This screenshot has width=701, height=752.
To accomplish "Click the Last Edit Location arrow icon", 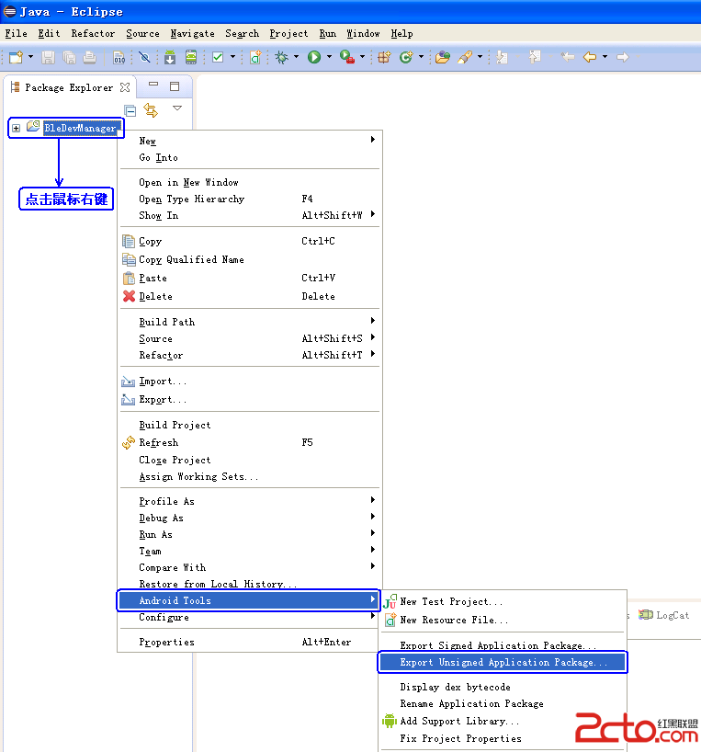I will (x=568, y=58).
